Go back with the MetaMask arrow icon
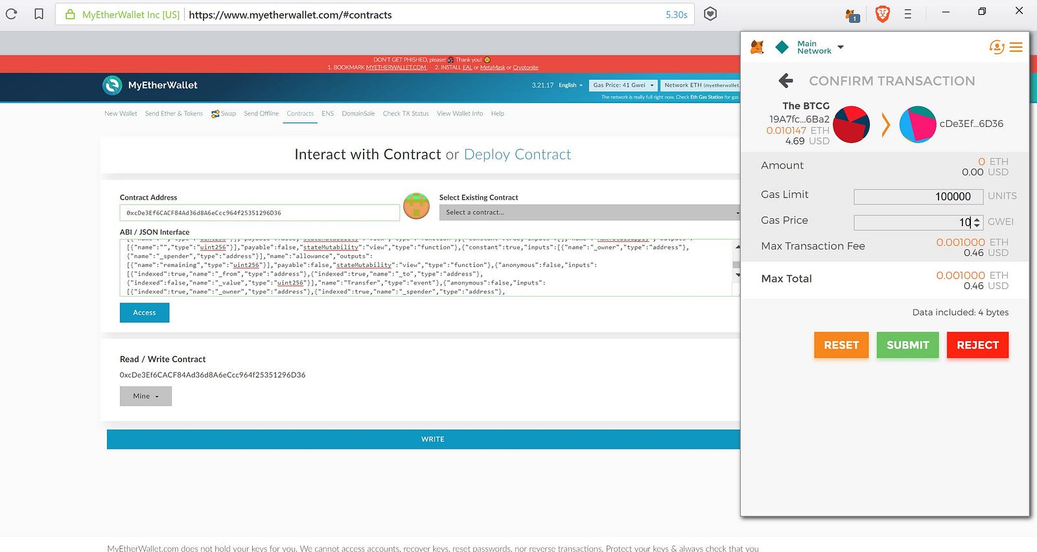The width and height of the screenshot is (1037, 552). pyautogui.click(x=786, y=80)
